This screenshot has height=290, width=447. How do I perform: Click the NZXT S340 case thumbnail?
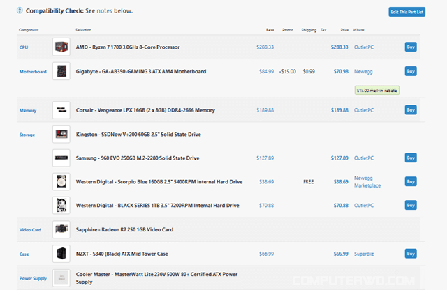point(61,254)
